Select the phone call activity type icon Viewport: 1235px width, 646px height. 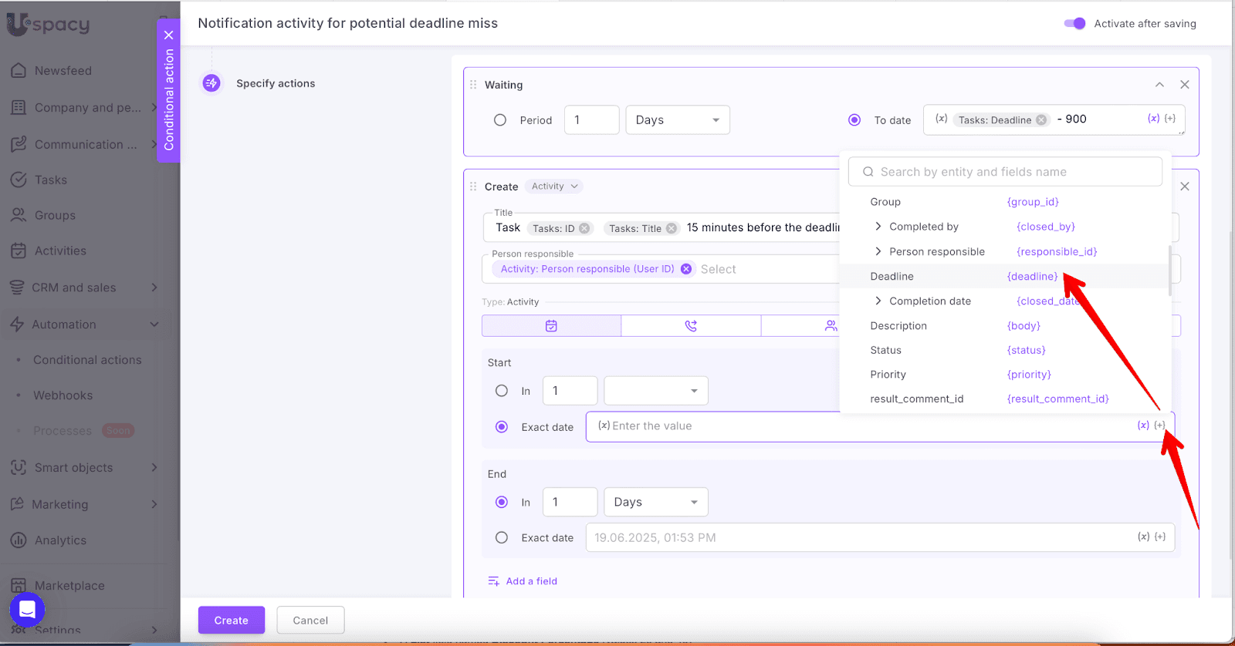pos(691,326)
